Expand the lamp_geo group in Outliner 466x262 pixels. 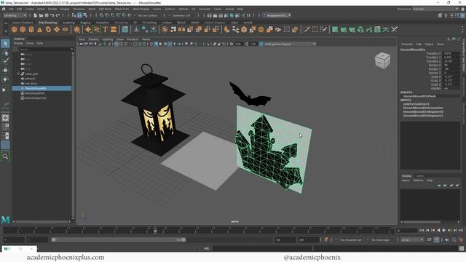point(18,74)
